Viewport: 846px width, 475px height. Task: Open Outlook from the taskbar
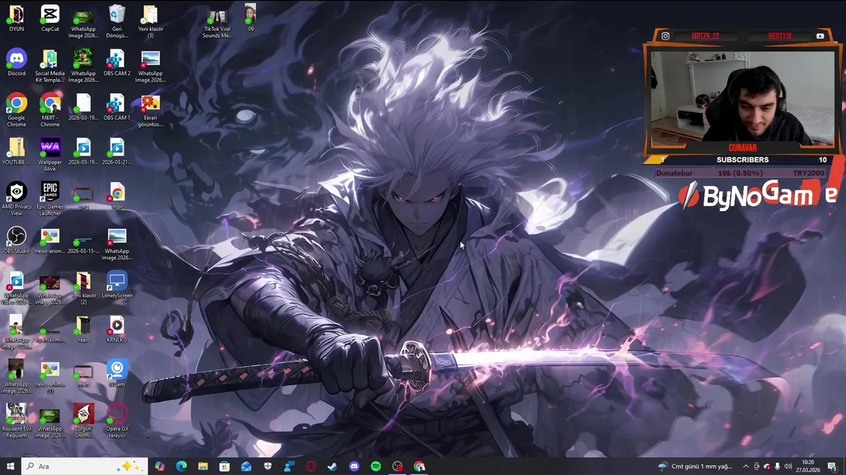pos(246,466)
